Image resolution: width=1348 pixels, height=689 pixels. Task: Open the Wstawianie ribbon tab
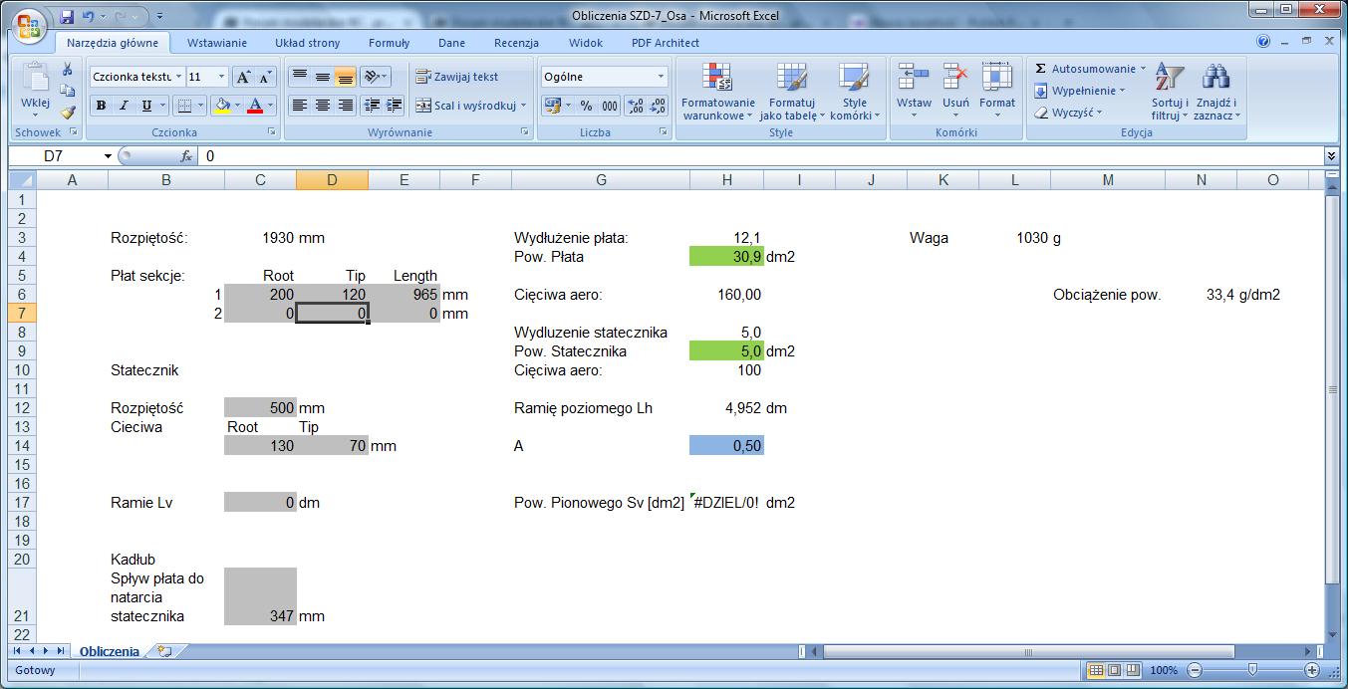[217, 43]
